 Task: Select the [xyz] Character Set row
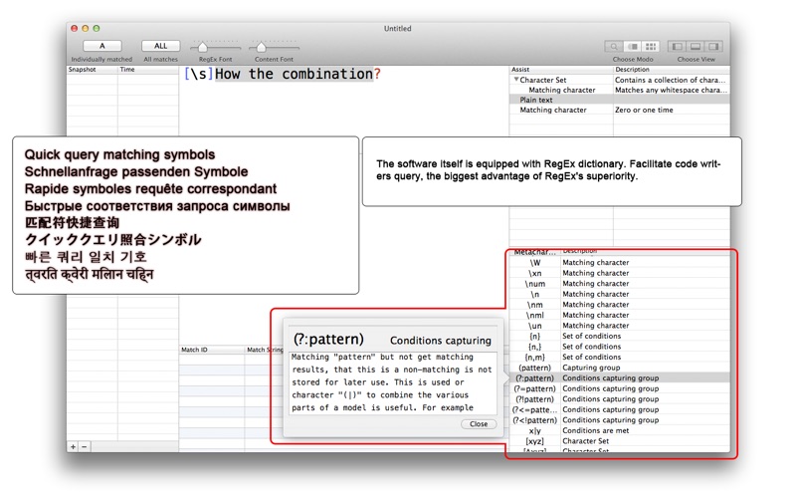[x=619, y=441]
